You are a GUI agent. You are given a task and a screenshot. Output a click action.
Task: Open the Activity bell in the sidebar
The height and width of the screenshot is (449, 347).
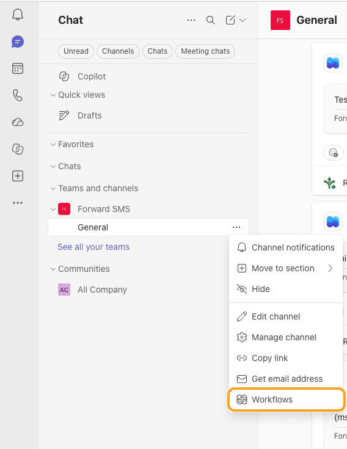[18, 14]
